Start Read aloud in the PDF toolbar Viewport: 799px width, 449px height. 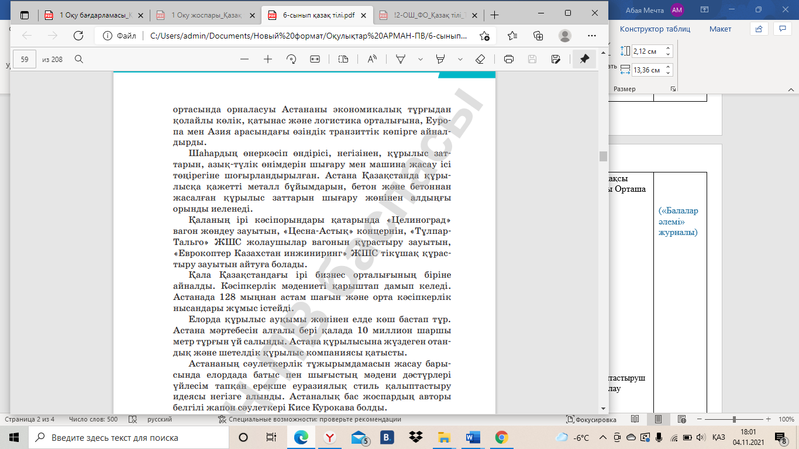pos(372,59)
